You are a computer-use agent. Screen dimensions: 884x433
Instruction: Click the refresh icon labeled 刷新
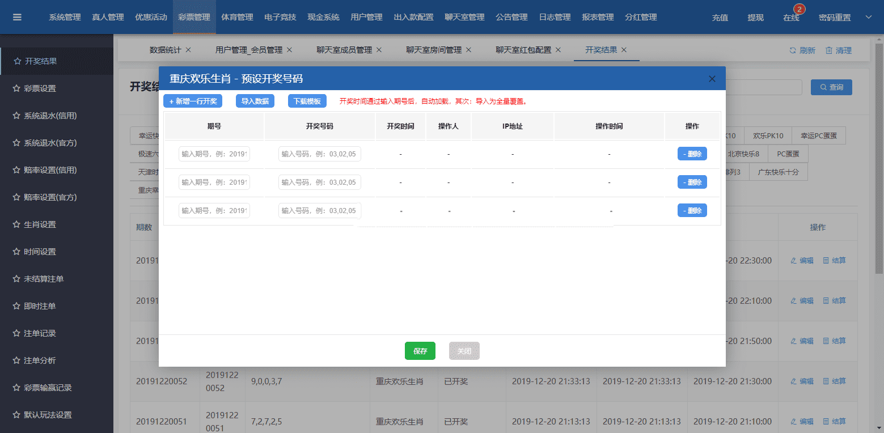[x=793, y=50]
